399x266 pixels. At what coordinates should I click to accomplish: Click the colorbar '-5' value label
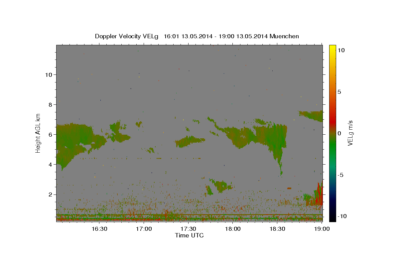[340, 175]
